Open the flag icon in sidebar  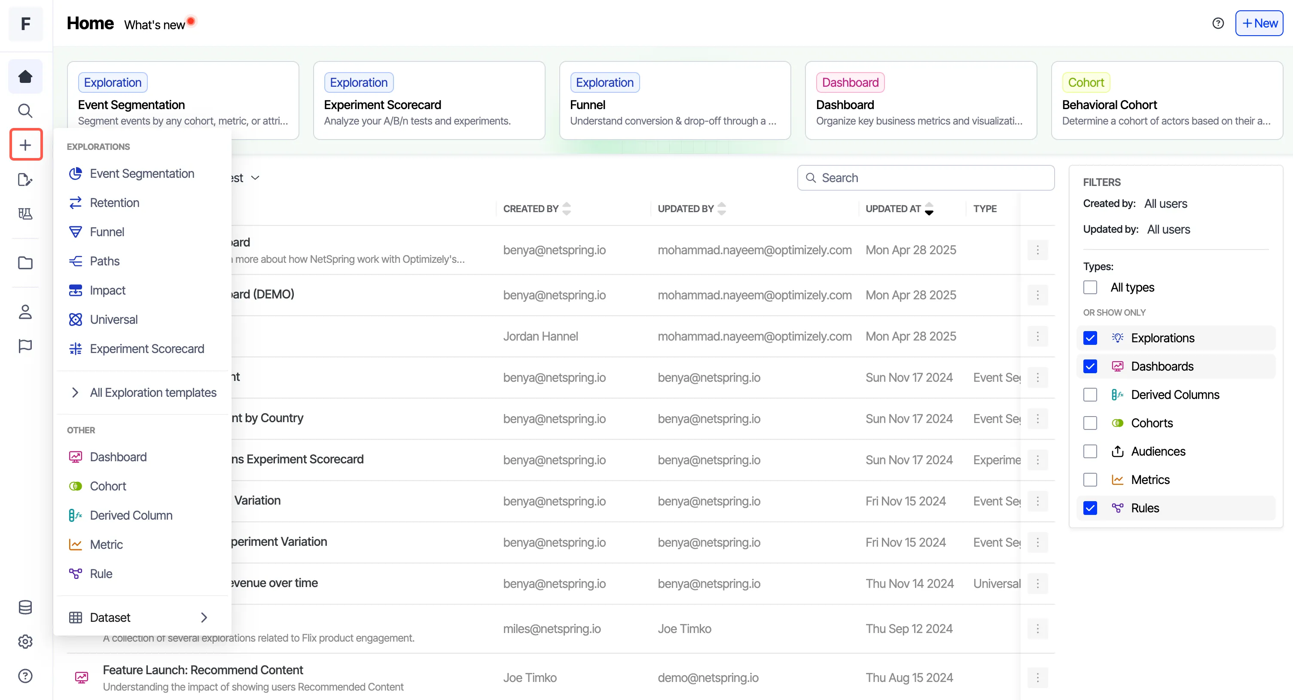coord(25,346)
